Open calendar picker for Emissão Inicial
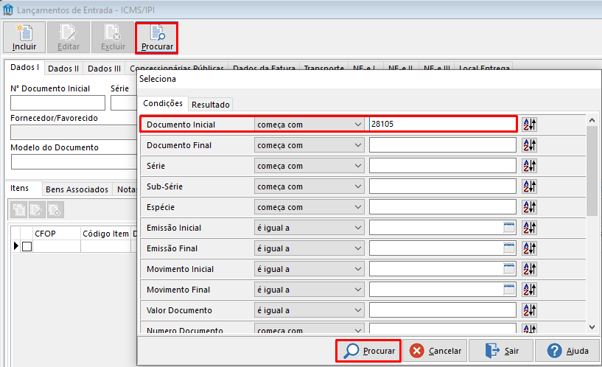This screenshot has width=602, height=367. pyautogui.click(x=508, y=228)
